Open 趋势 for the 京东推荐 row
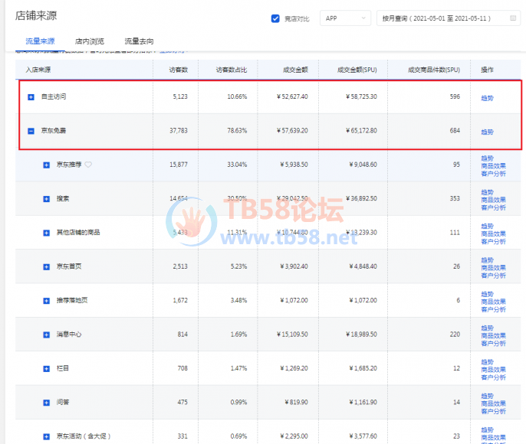This screenshot has height=444, width=526. [487, 158]
